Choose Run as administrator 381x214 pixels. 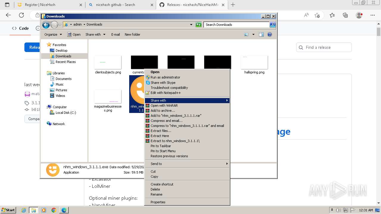pyautogui.click(x=187, y=77)
